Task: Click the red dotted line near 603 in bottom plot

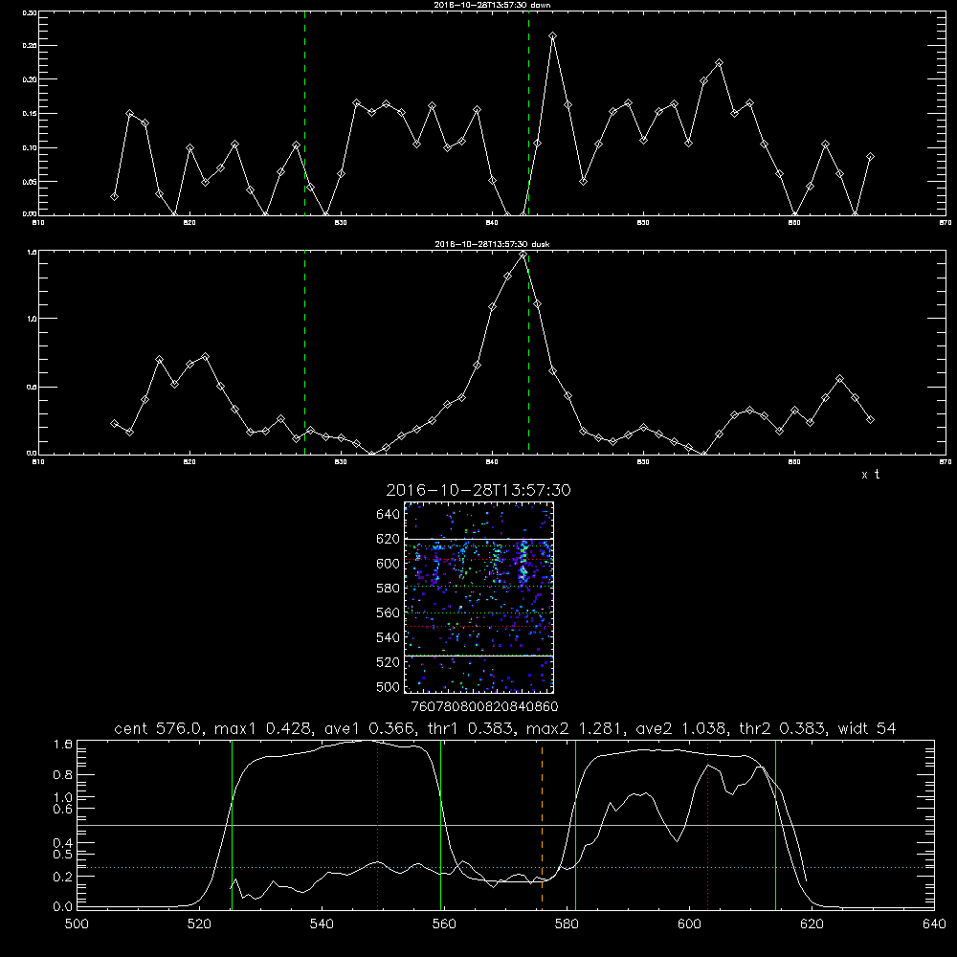Action: point(707,824)
